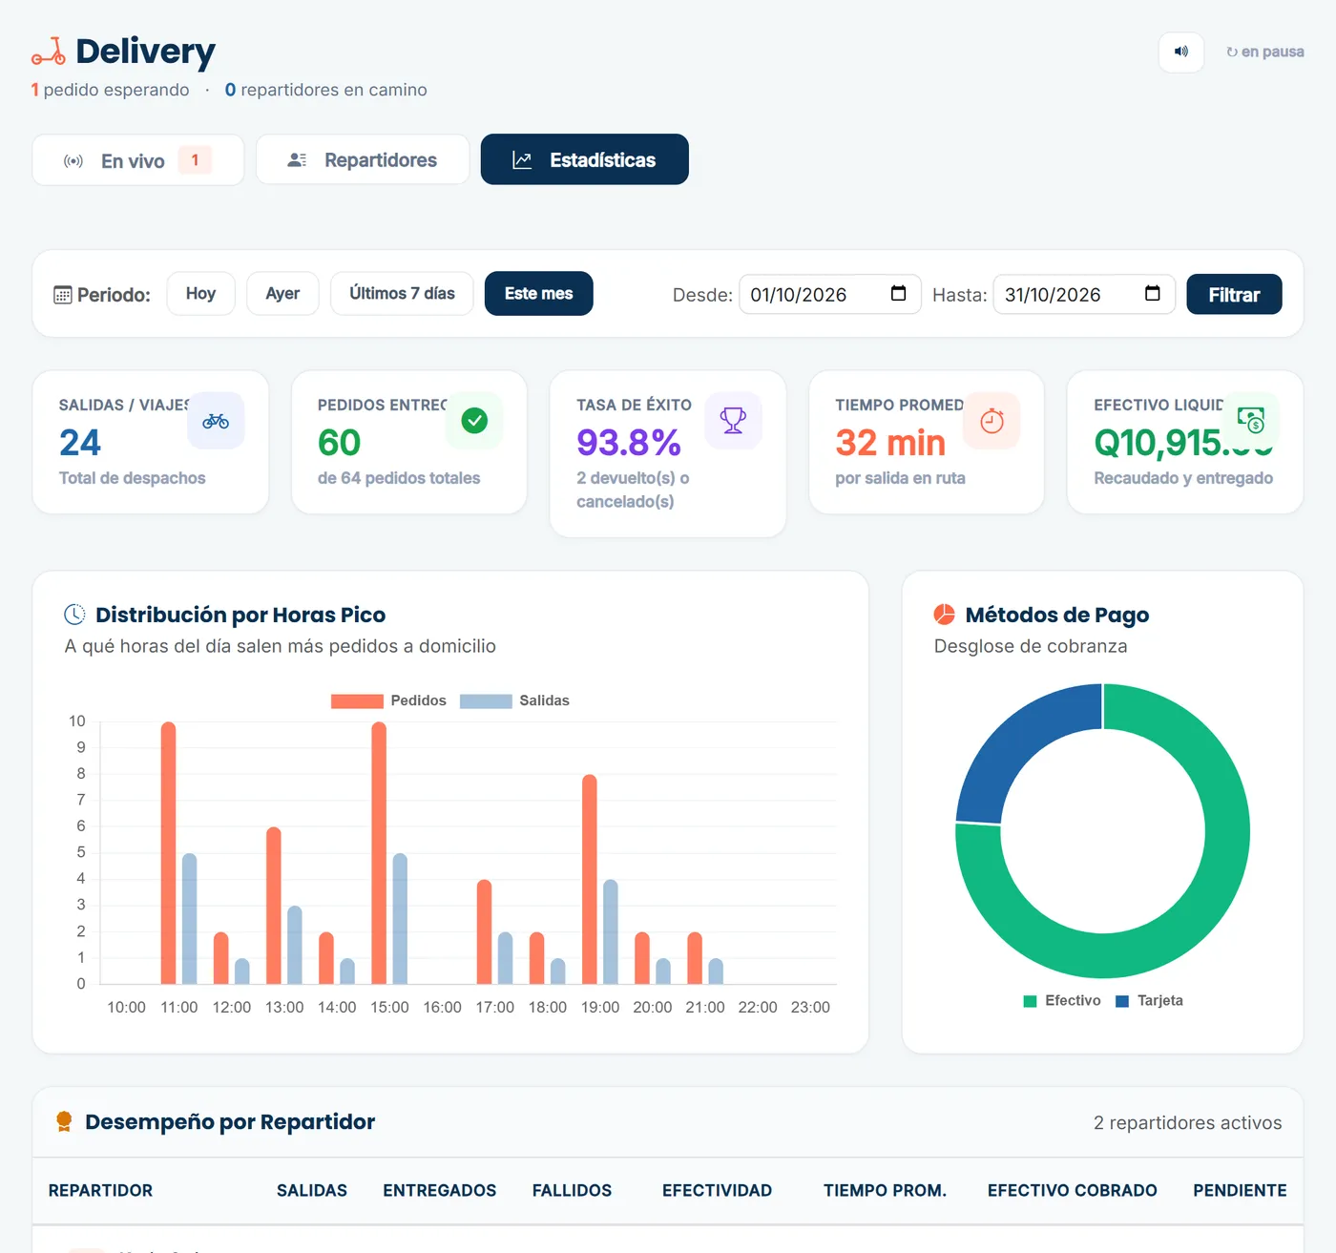Click the trophy icon on Tasa de Éxito card
The width and height of the screenshot is (1336, 1253).
click(x=733, y=421)
